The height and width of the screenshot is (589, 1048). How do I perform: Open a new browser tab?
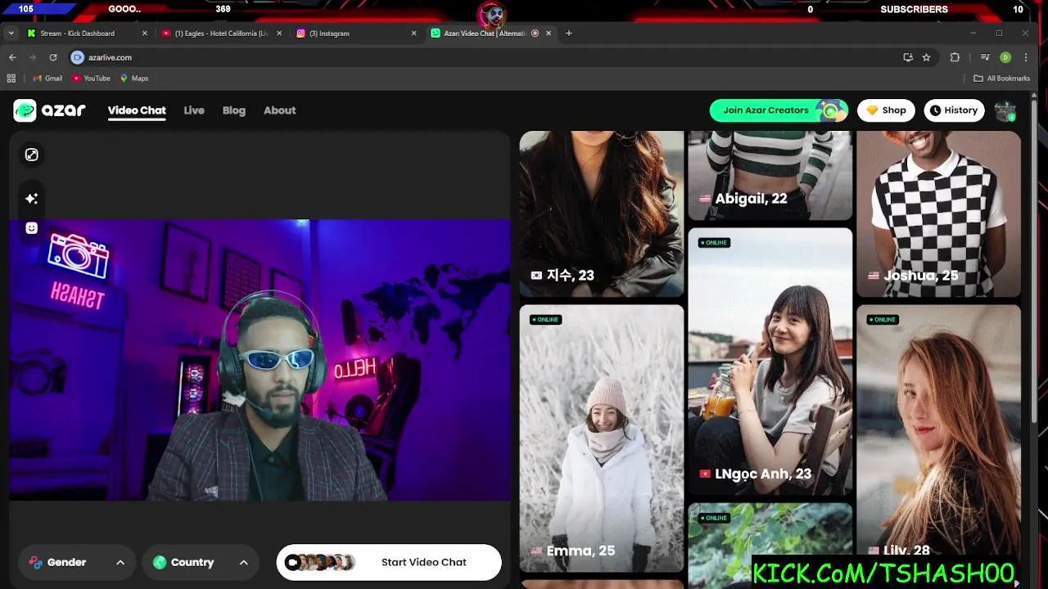[569, 34]
